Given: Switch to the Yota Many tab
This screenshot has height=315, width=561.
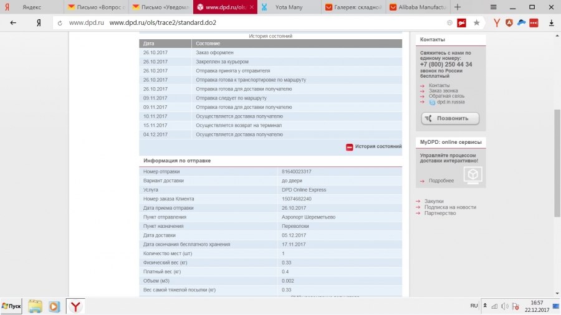Looking at the screenshot, I should (289, 7).
